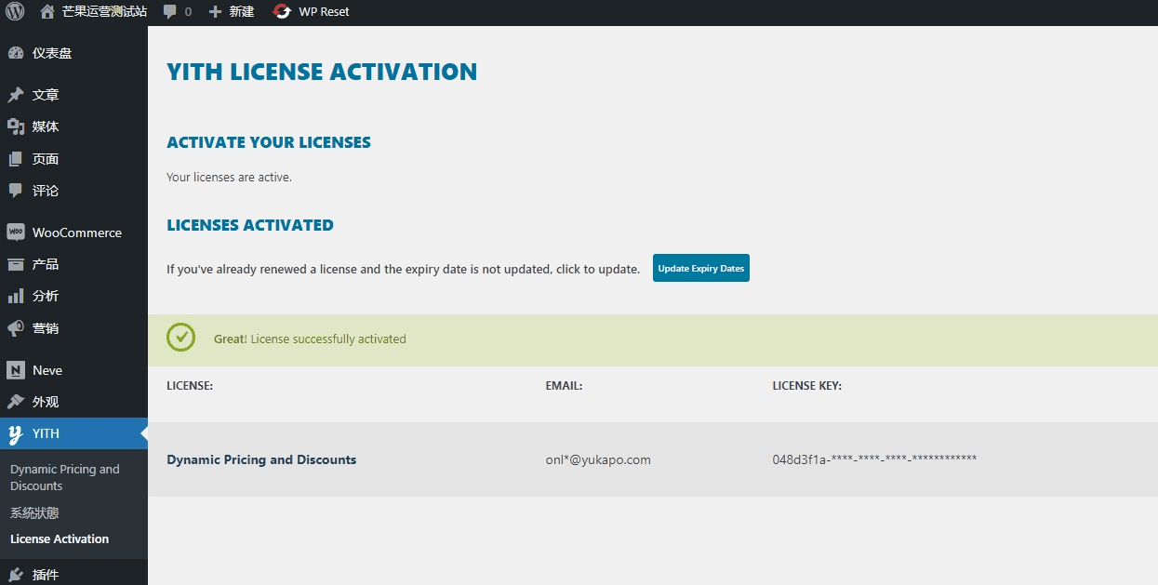Click the comment bubble icon in sidebar
Image resolution: width=1158 pixels, height=585 pixels.
pyautogui.click(x=16, y=191)
